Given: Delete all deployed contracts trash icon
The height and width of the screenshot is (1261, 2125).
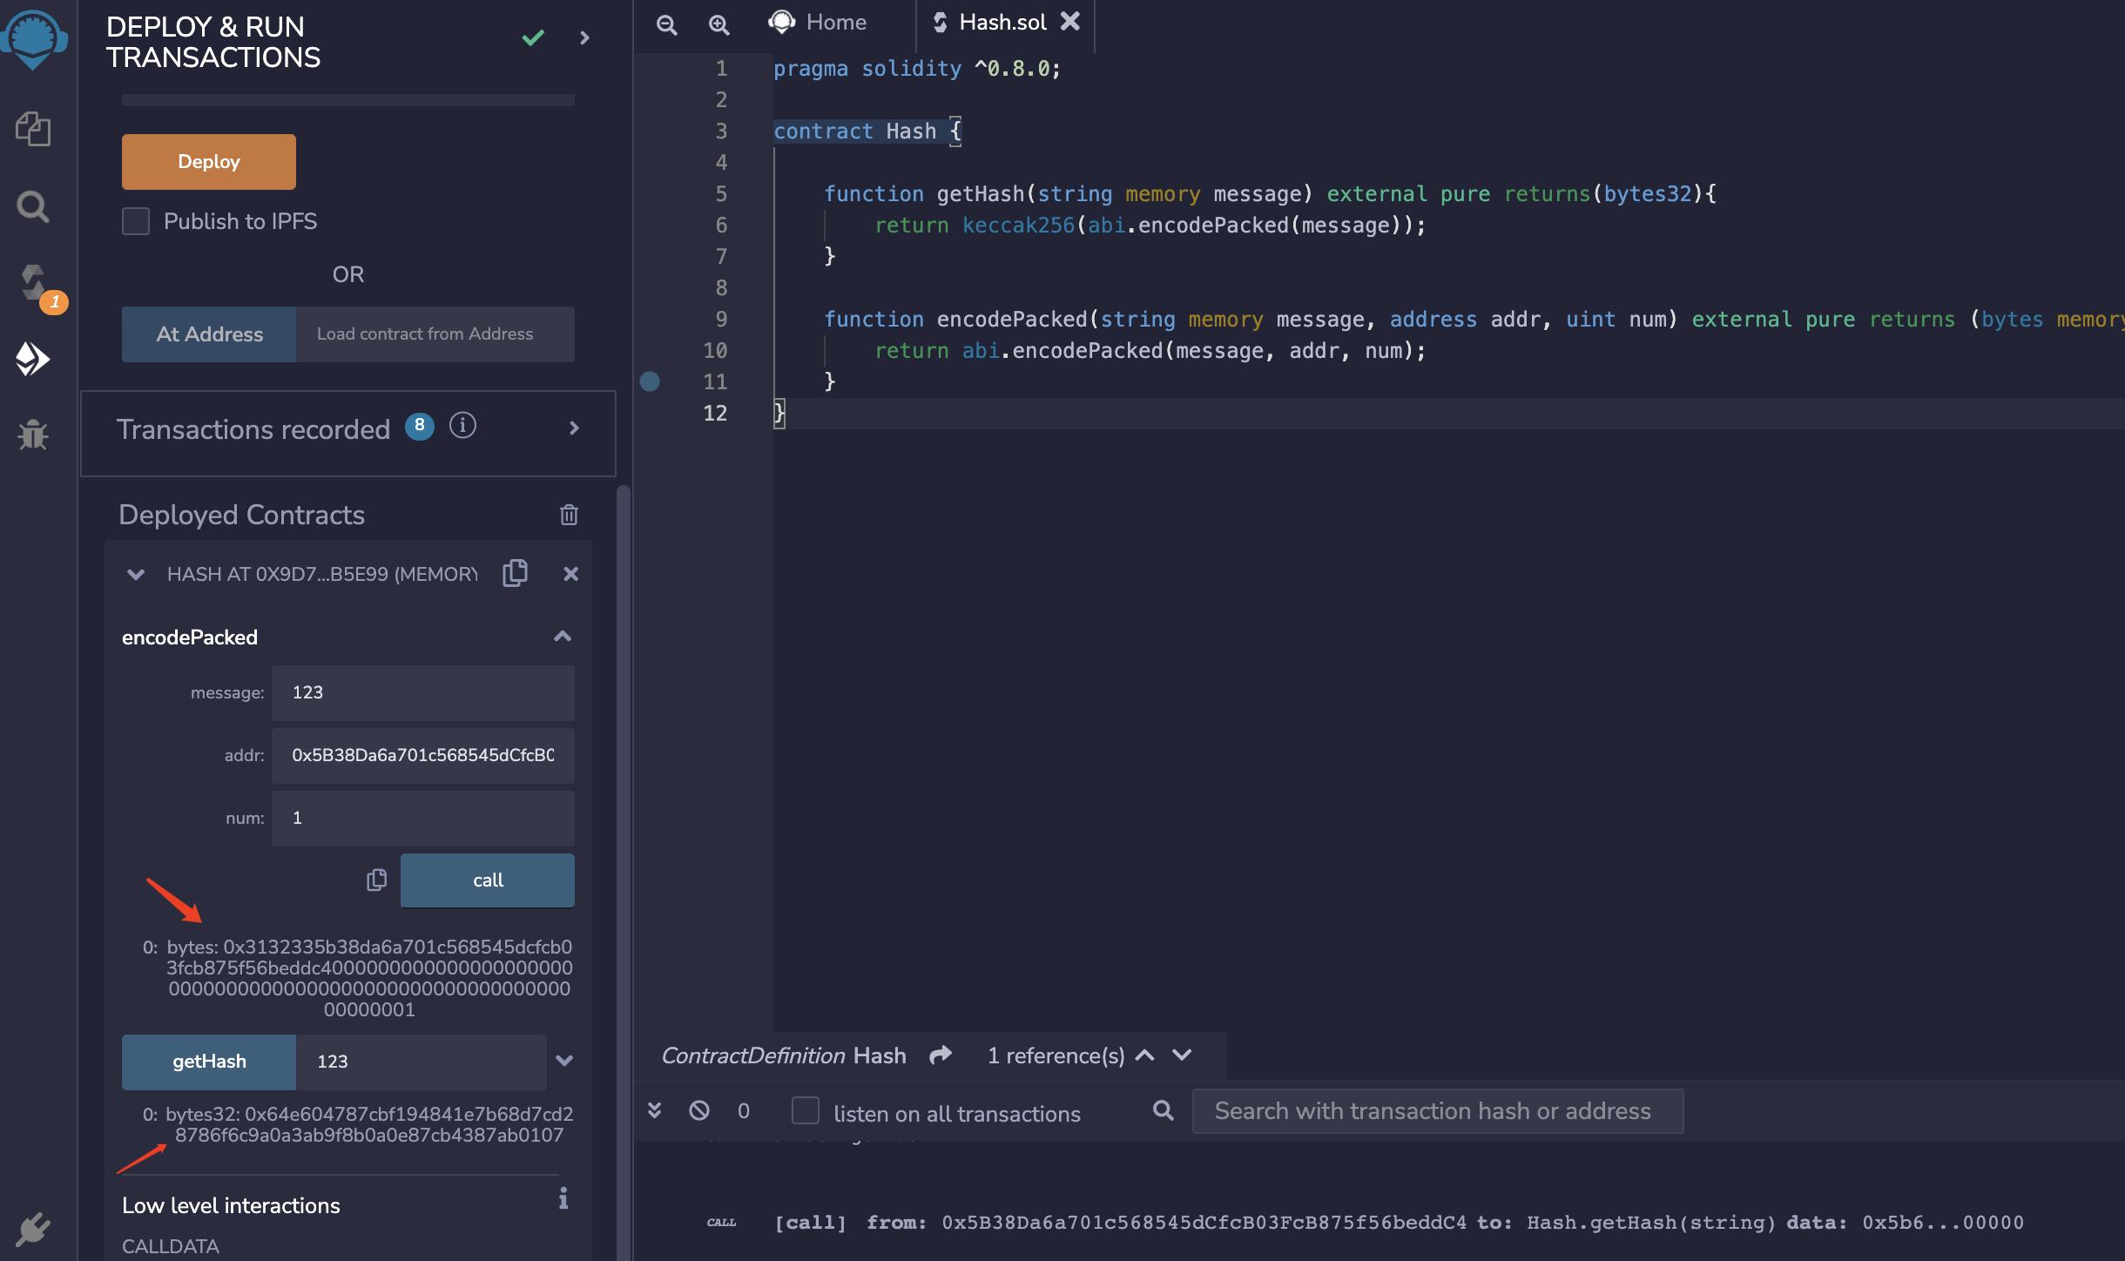Looking at the screenshot, I should click(569, 515).
